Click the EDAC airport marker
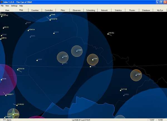The width and height of the screenshot is (167, 121). click(30, 37)
